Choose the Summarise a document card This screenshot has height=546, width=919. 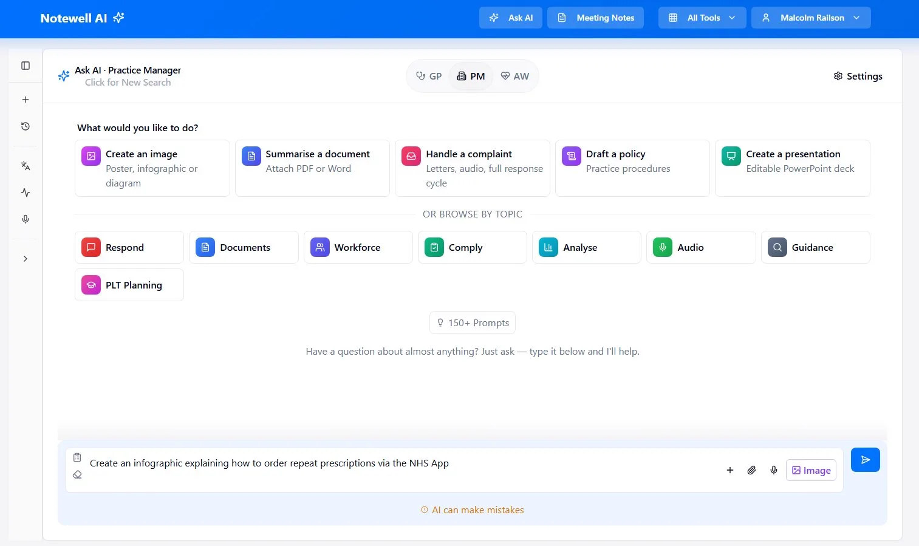[312, 168]
